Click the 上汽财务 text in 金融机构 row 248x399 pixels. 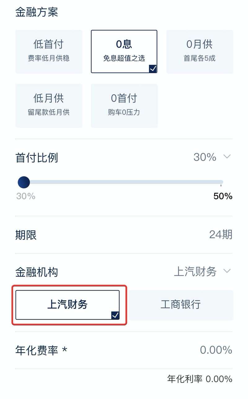195,272
